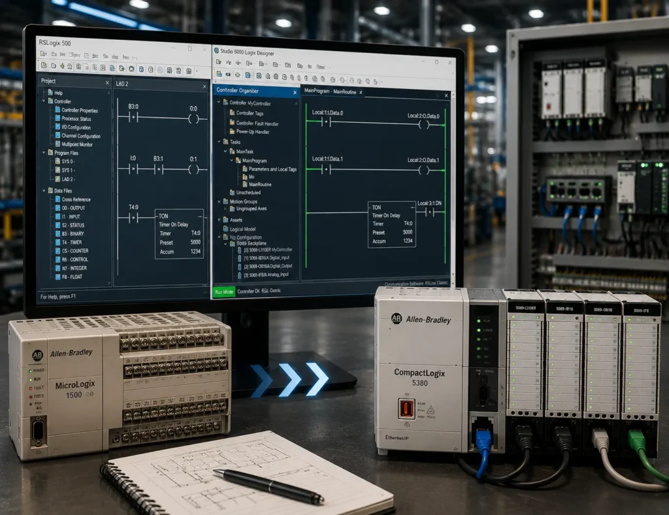This screenshot has height=515, width=669.
Task: Select the Local:3:1.DN contact beside TON block
Action: (430, 212)
